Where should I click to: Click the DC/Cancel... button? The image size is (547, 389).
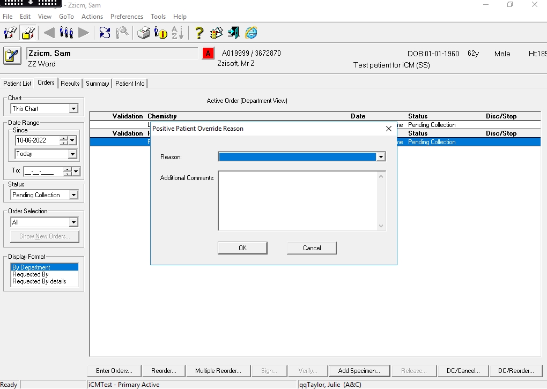(x=463, y=371)
